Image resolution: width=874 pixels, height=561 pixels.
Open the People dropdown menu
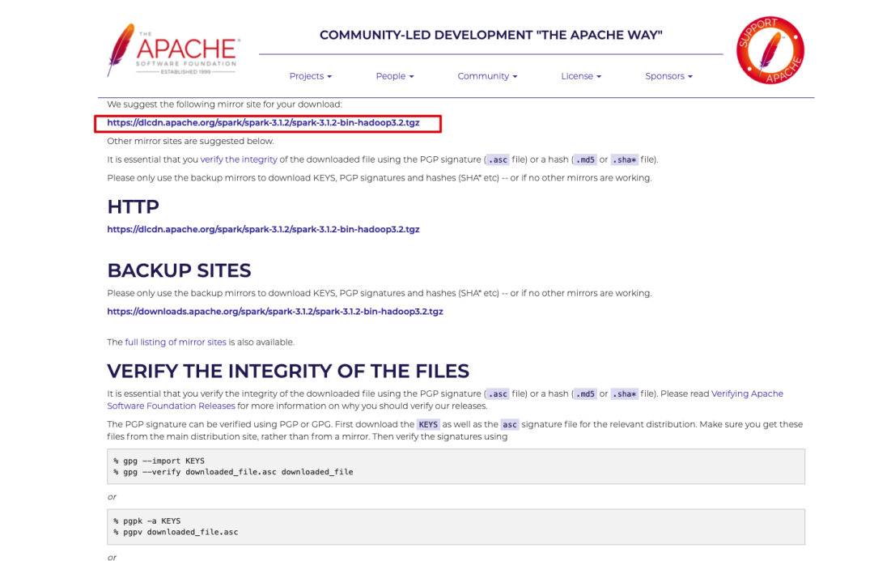point(395,76)
